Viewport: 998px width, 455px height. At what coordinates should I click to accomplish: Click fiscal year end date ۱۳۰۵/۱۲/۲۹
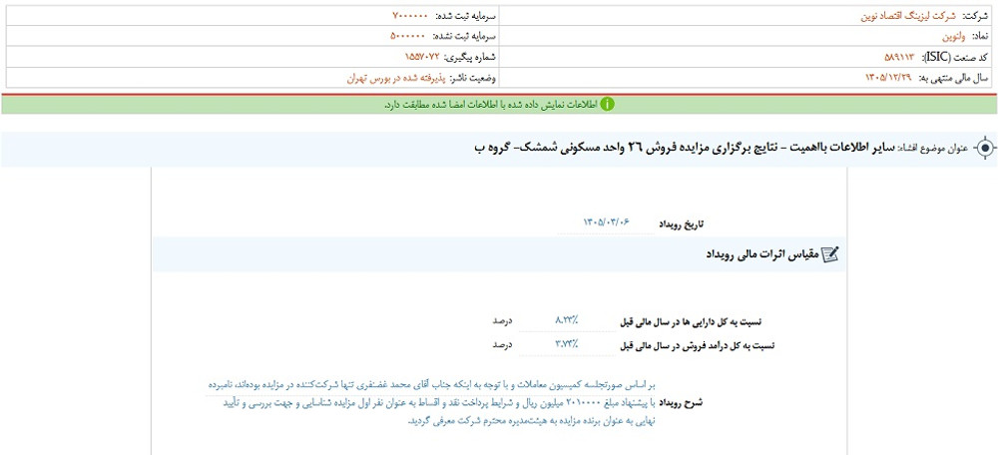coord(889,78)
